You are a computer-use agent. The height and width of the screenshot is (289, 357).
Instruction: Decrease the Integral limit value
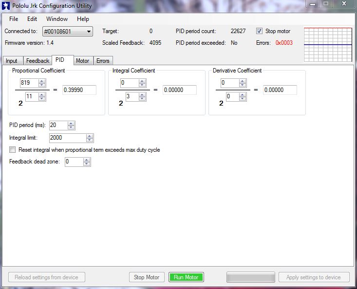[x=90, y=140]
